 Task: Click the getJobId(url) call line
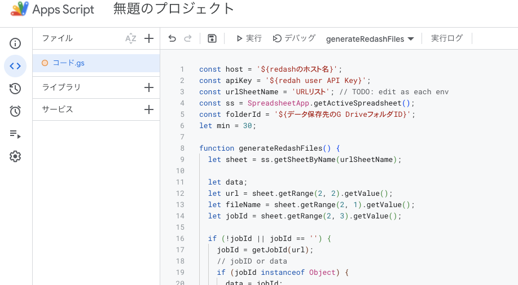pos(265,249)
